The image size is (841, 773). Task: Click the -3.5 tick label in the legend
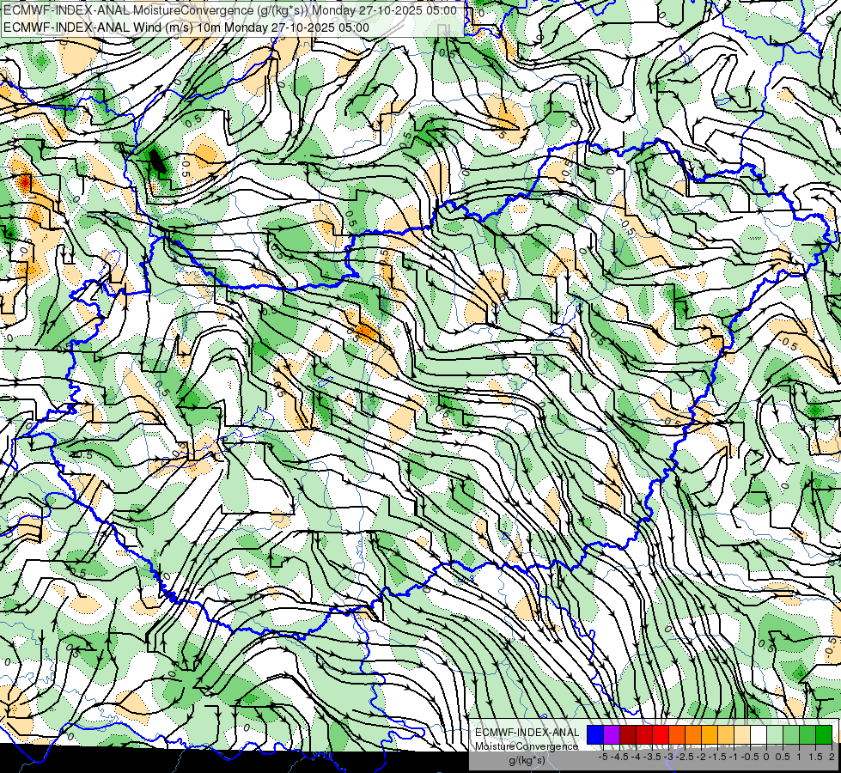coord(652,757)
